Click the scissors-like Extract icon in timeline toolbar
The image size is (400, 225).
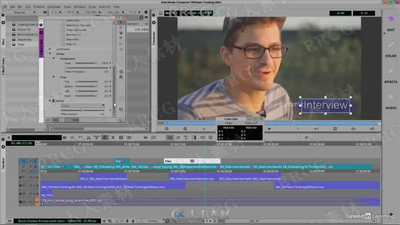[x=88, y=137]
